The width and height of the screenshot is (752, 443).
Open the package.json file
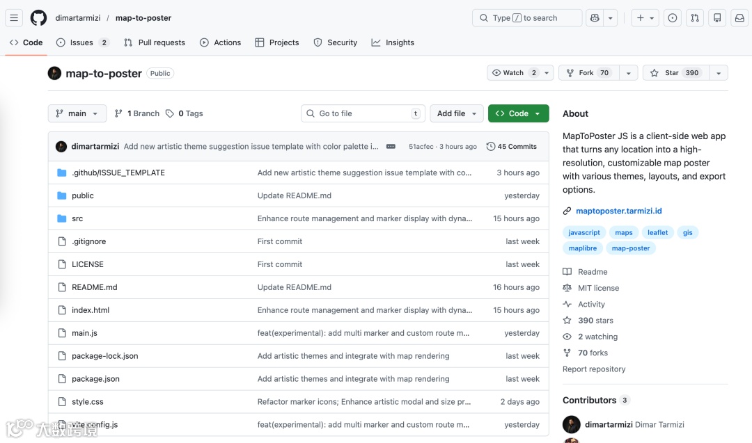(x=95, y=379)
